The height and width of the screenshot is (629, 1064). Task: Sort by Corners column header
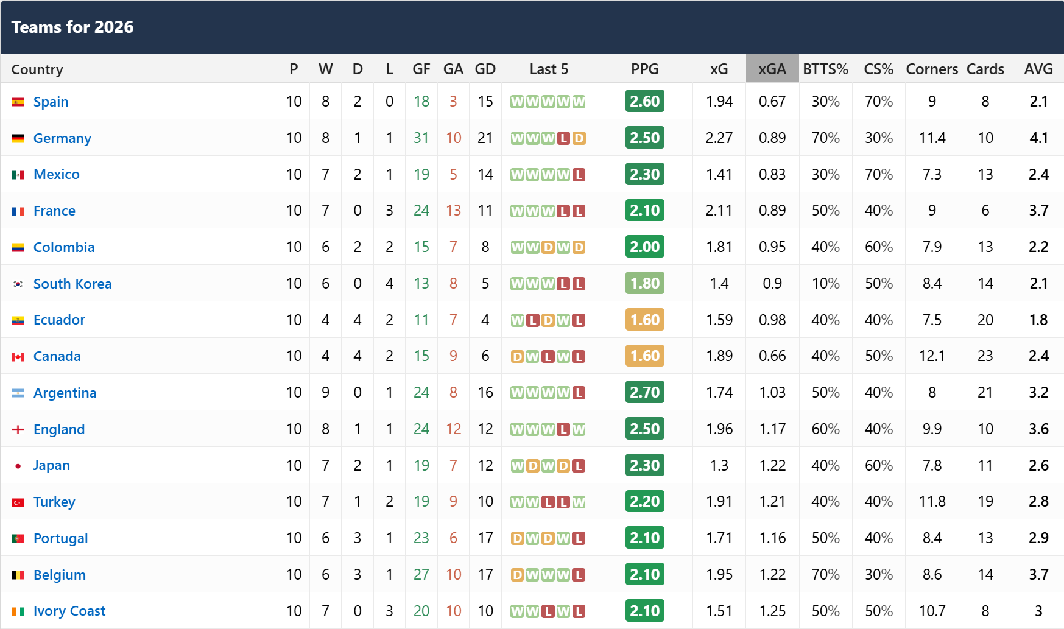932,69
